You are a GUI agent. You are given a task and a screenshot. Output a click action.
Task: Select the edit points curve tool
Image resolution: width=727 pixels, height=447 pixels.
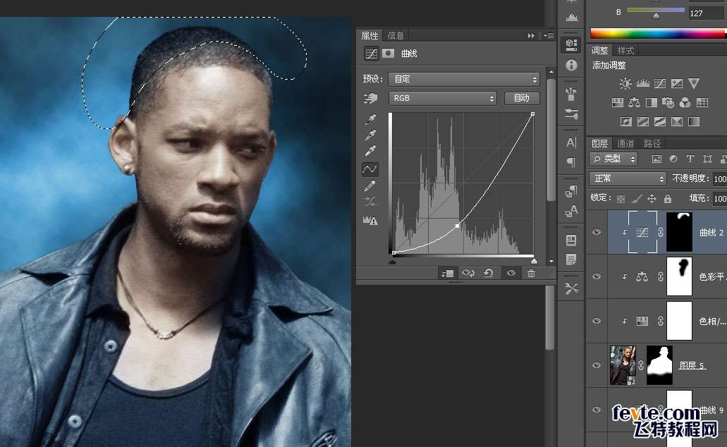(370, 169)
